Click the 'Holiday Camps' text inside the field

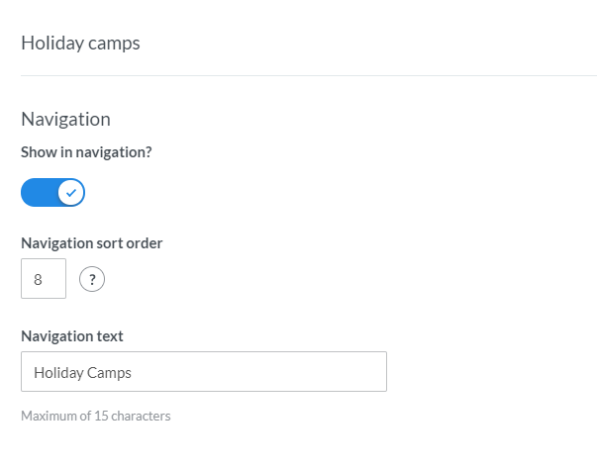(x=82, y=373)
